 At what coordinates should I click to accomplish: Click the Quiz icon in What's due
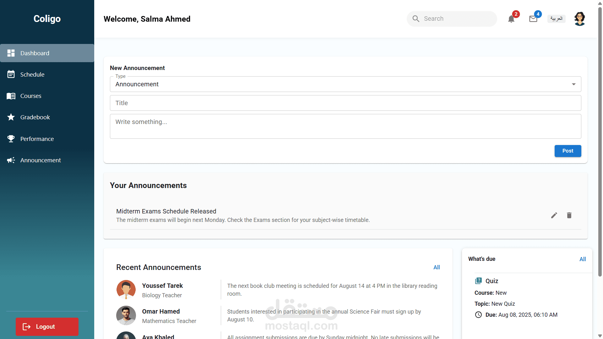pos(478,281)
